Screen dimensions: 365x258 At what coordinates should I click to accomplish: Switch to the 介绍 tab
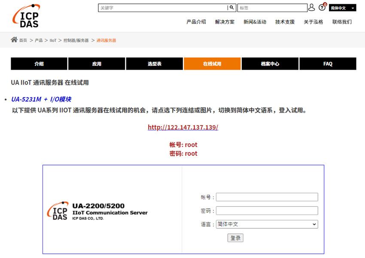click(39, 64)
